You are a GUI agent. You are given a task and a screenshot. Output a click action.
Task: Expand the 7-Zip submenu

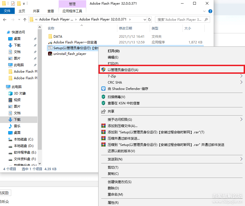pos(241,76)
